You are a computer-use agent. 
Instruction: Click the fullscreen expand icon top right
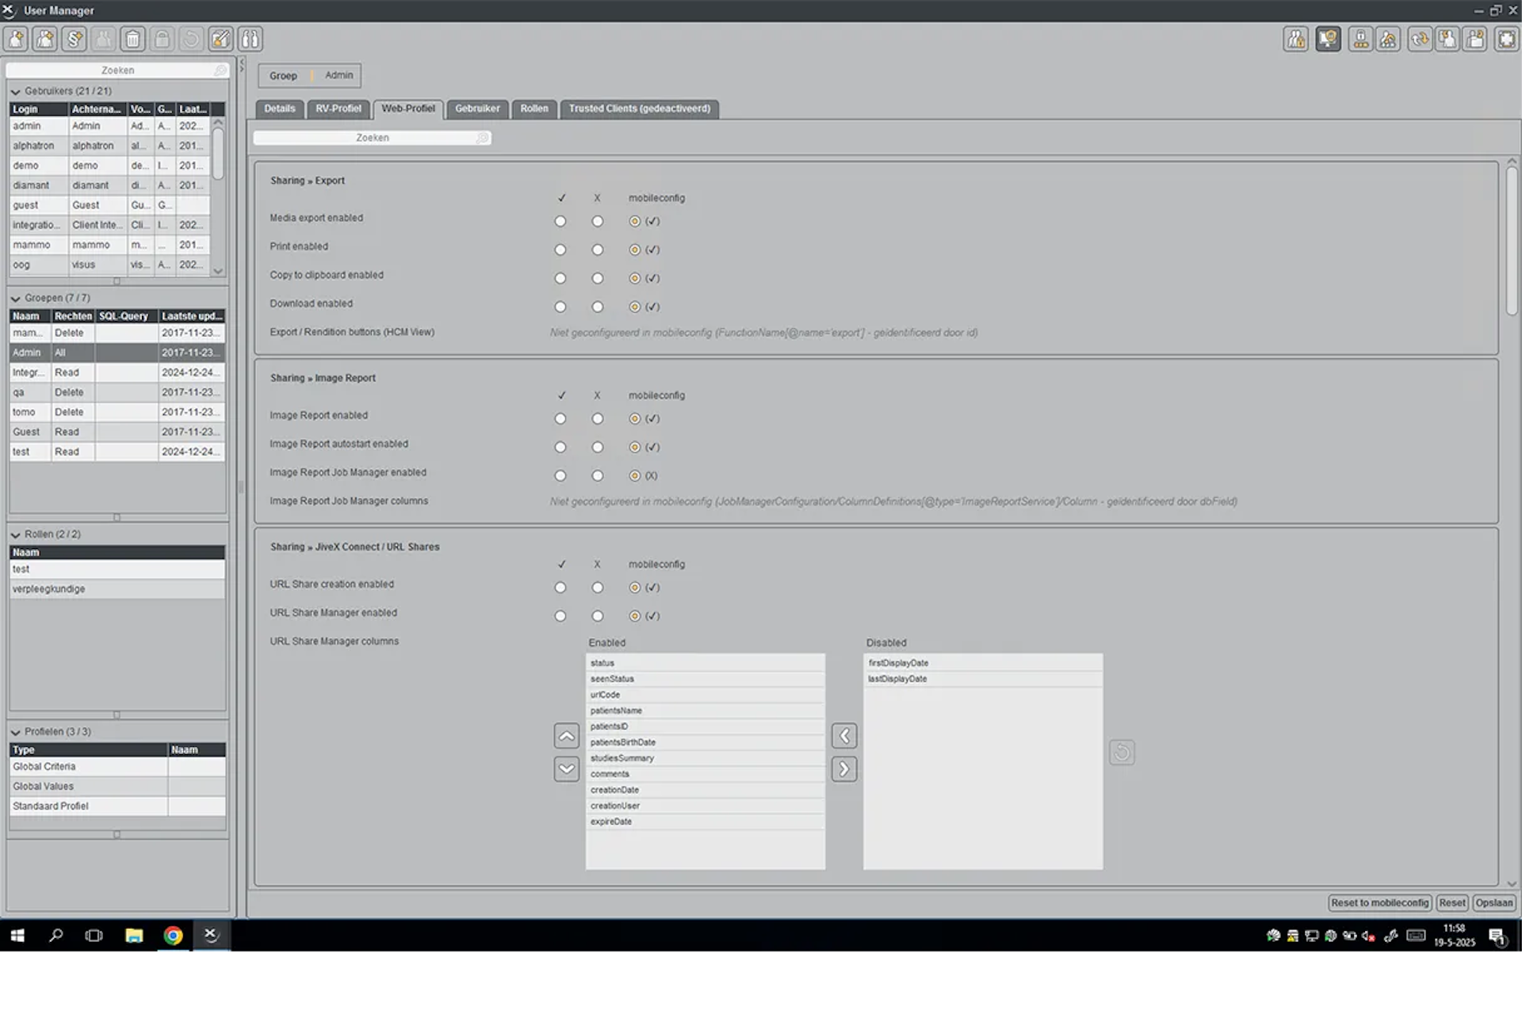point(1506,39)
